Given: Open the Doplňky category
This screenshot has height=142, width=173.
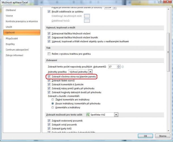Looking at the screenshot, I should click(x=10, y=44).
